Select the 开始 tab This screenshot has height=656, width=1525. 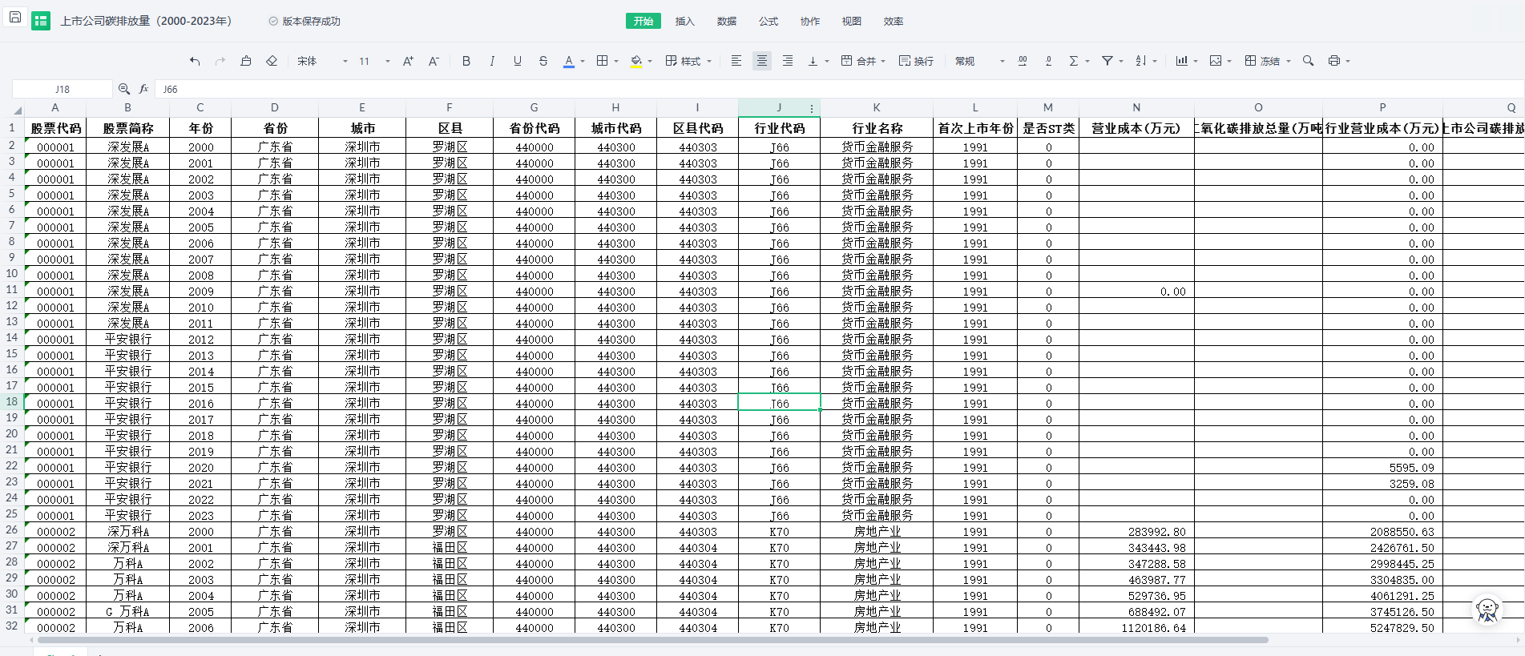643,21
